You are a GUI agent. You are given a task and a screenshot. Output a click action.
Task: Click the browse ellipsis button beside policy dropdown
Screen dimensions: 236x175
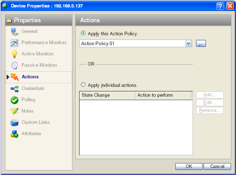point(201,44)
